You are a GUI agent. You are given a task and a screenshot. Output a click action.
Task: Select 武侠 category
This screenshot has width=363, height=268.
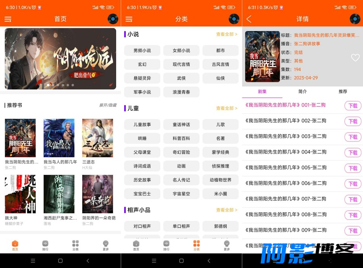181,78
